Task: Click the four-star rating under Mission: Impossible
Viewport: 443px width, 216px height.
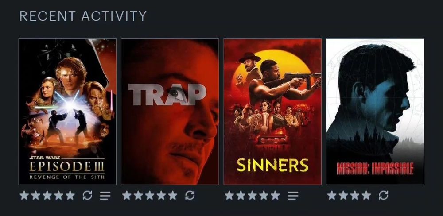Action: coord(349,195)
